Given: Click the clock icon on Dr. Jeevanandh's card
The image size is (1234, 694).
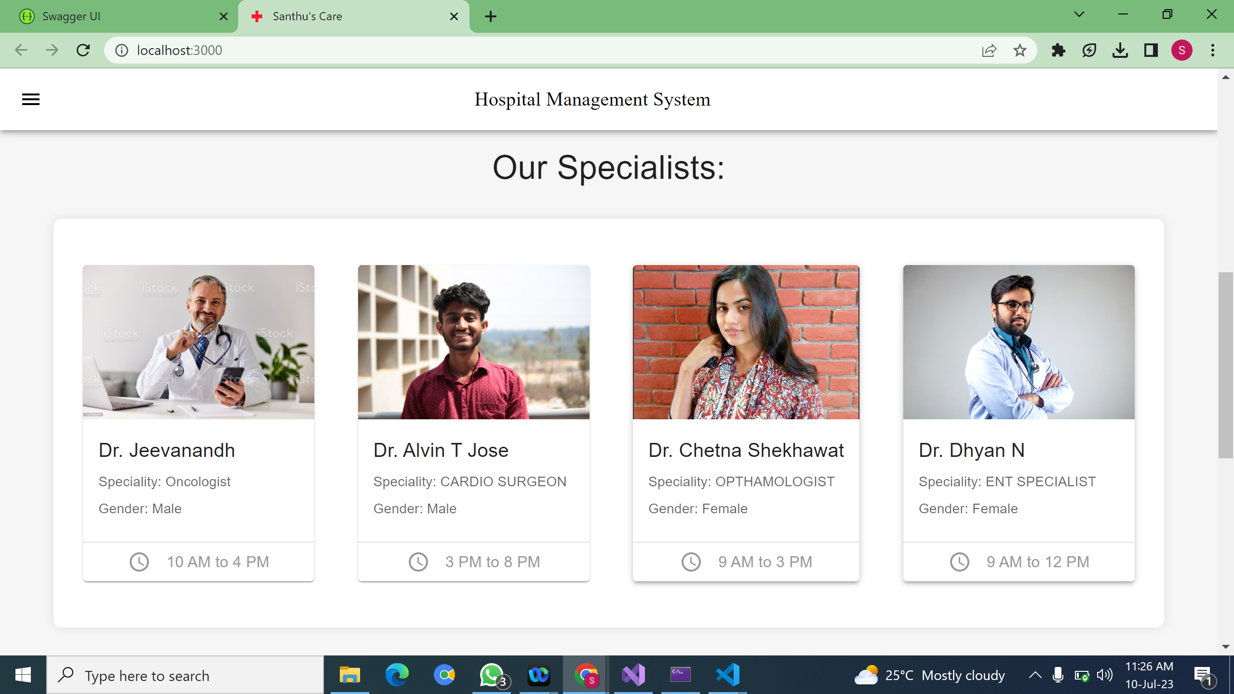Looking at the screenshot, I should pyautogui.click(x=139, y=561).
